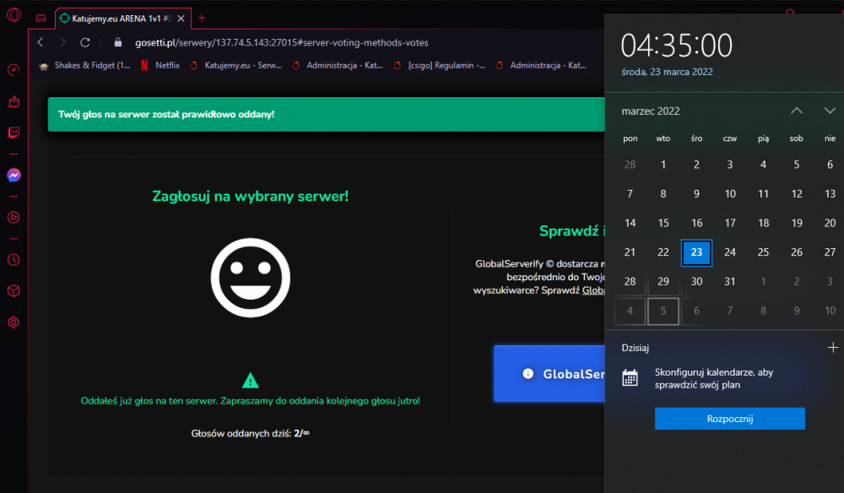Click the address bar URL gosetti.pl
Image resolution: width=844 pixels, height=493 pixels.
pyautogui.click(x=282, y=42)
